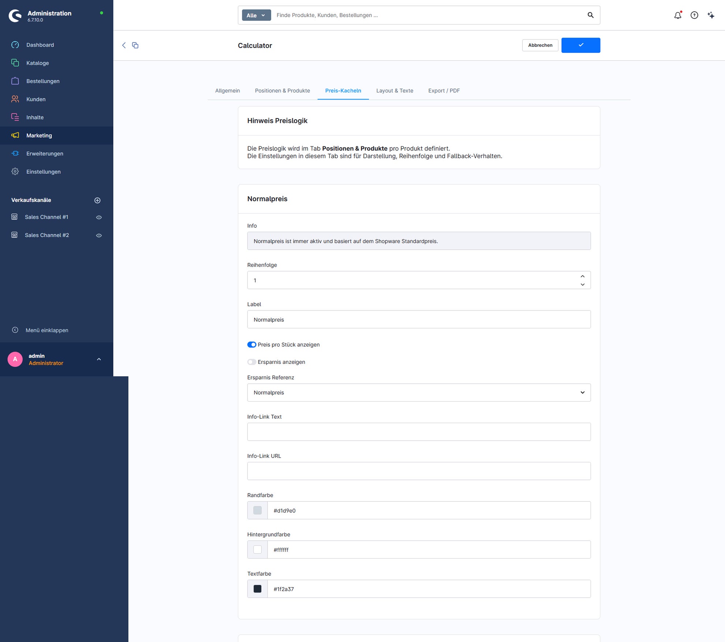Open the Ersparnis Referenz dropdown
The height and width of the screenshot is (642, 725).
tap(419, 392)
